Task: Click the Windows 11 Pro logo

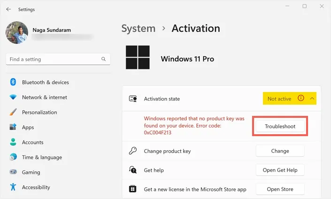Action: pos(138,57)
